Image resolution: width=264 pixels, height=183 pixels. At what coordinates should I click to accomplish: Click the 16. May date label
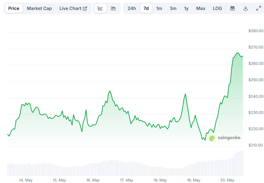(x=93, y=180)
